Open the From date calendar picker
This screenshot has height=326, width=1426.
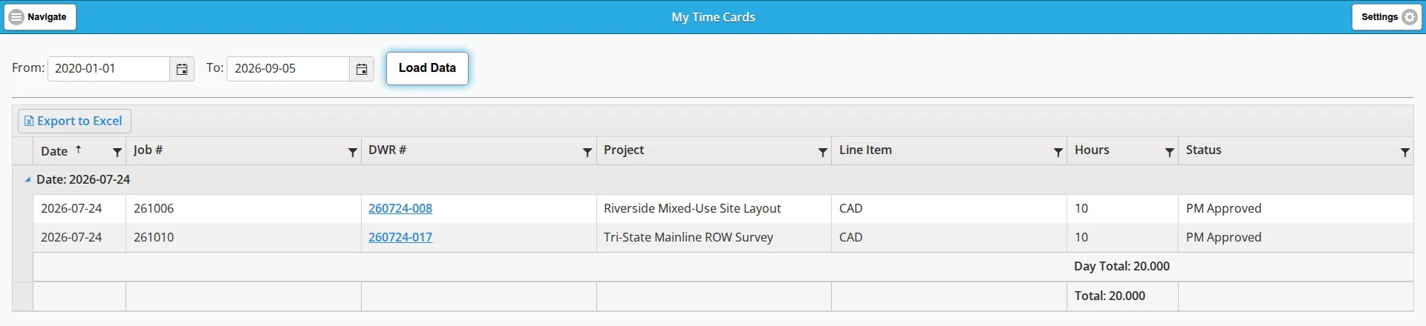(x=182, y=69)
